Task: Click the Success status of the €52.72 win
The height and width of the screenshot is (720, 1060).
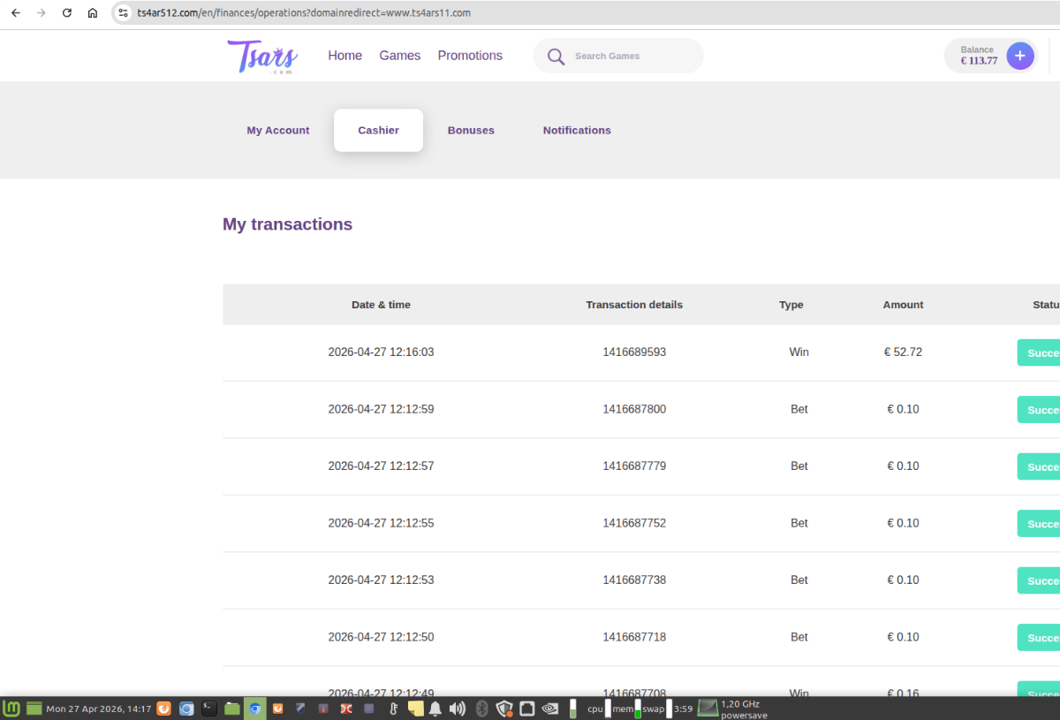Action: (1040, 352)
